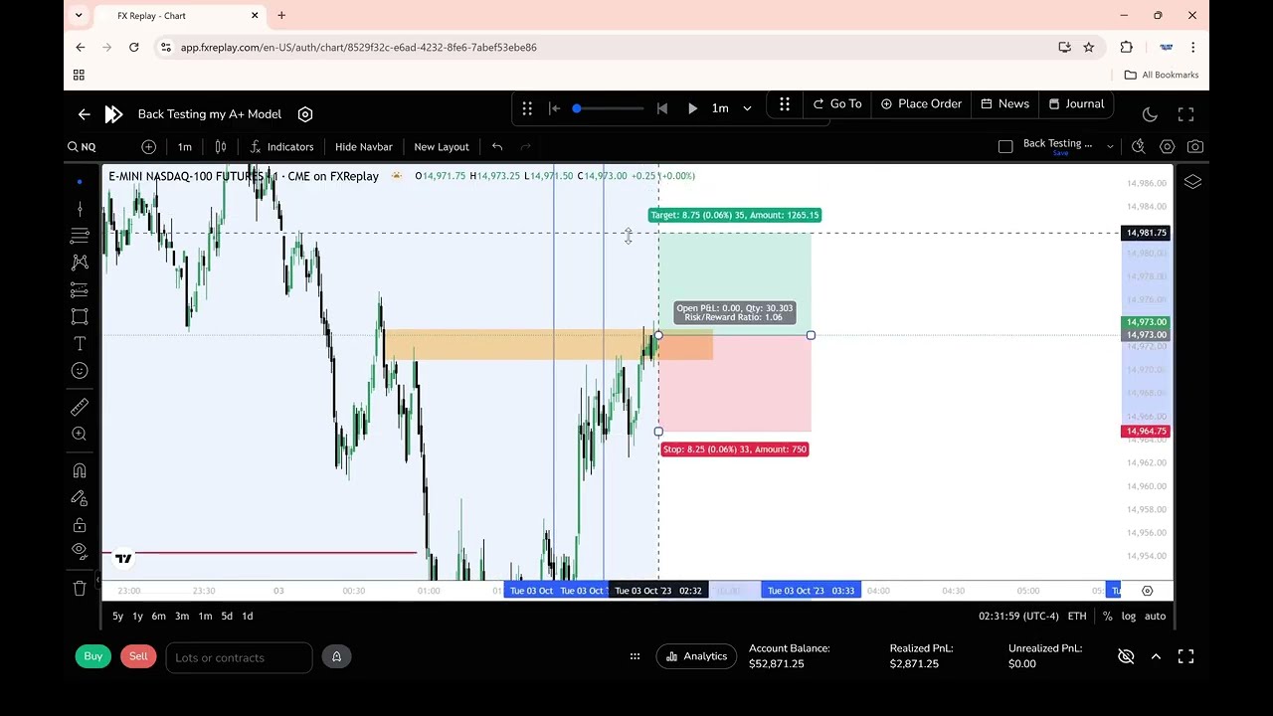Image resolution: width=1273 pixels, height=716 pixels.
Task: Toggle dark mode moon icon
Action: click(x=1150, y=114)
